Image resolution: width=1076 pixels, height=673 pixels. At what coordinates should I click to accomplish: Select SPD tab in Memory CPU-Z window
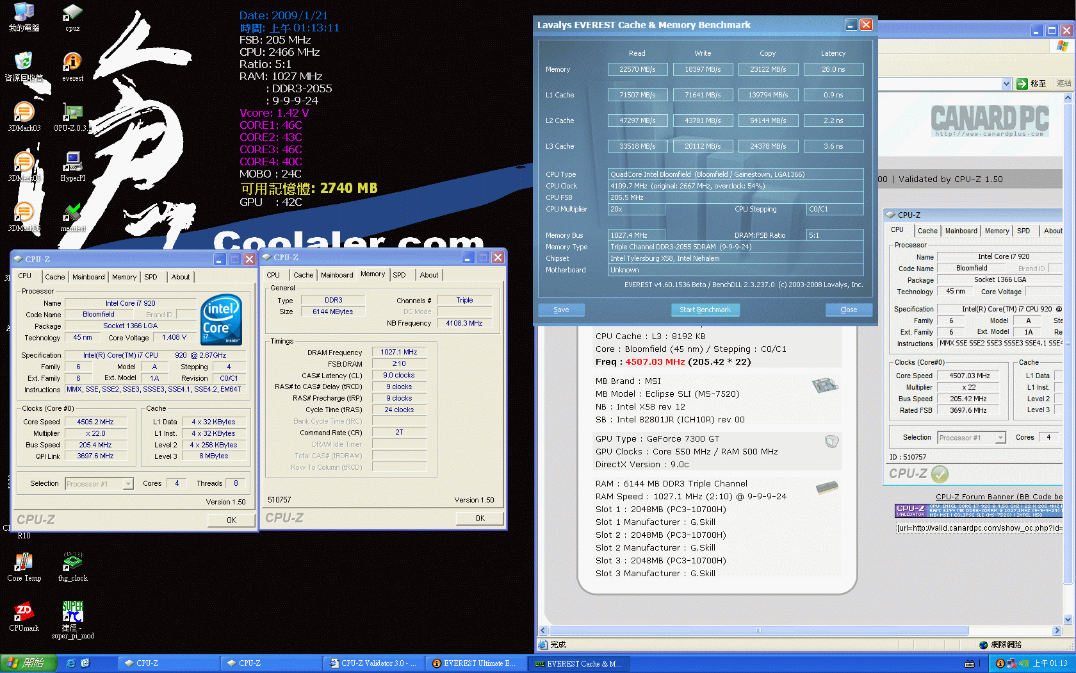click(399, 275)
